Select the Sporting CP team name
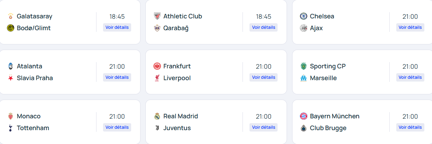This screenshot has height=144, width=432. tap(328, 66)
